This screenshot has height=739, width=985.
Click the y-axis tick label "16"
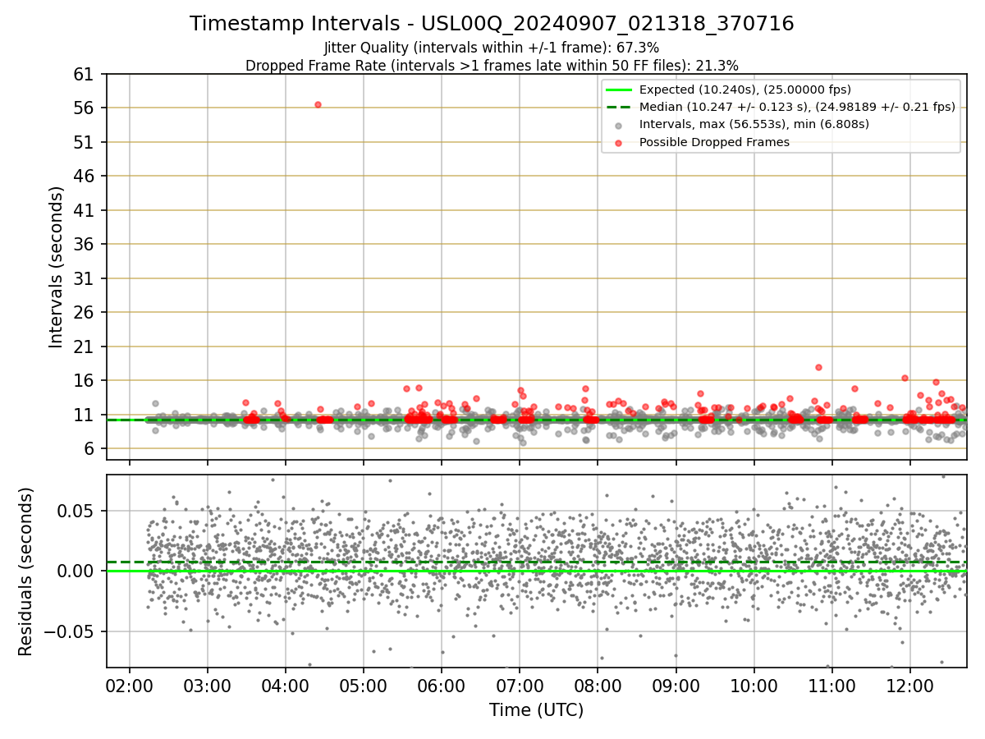(x=85, y=381)
